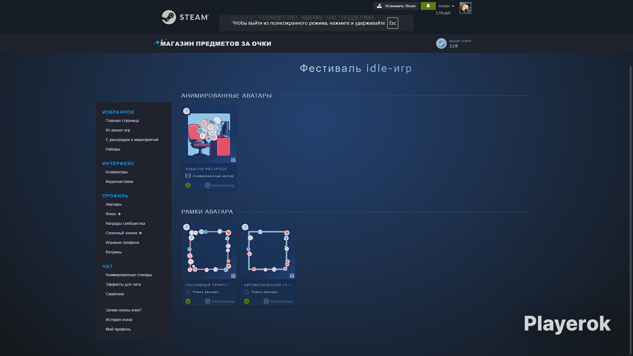Open the Избыток ресурсов avatar thumbnail

(209, 135)
